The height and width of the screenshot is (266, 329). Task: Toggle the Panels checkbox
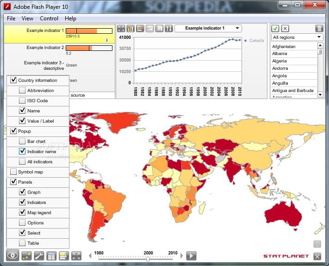click(13, 182)
